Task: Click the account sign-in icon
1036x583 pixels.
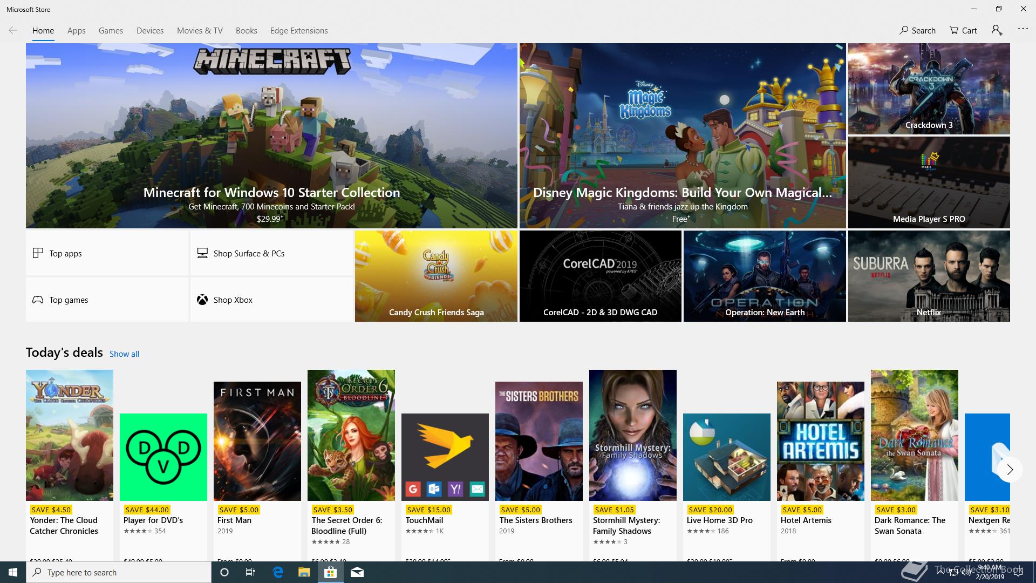Action: pyautogui.click(x=997, y=30)
